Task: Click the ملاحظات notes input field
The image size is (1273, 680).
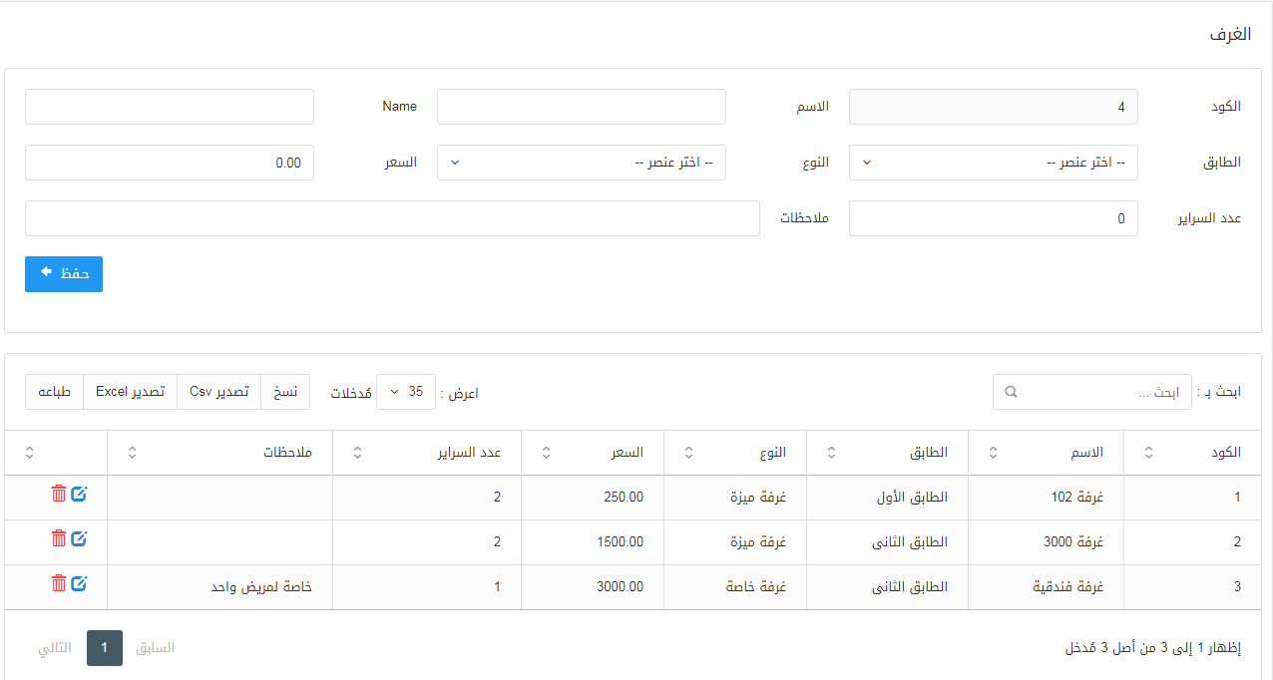Action: 392,218
